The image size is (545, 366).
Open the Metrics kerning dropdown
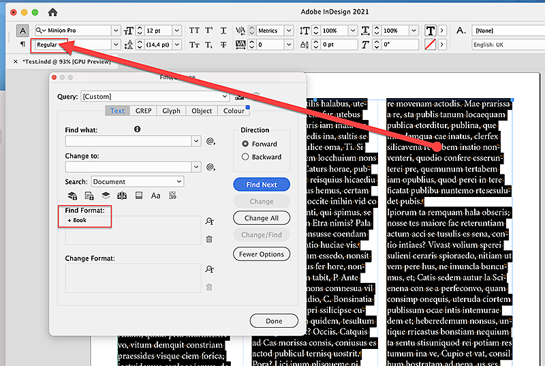(289, 31)
